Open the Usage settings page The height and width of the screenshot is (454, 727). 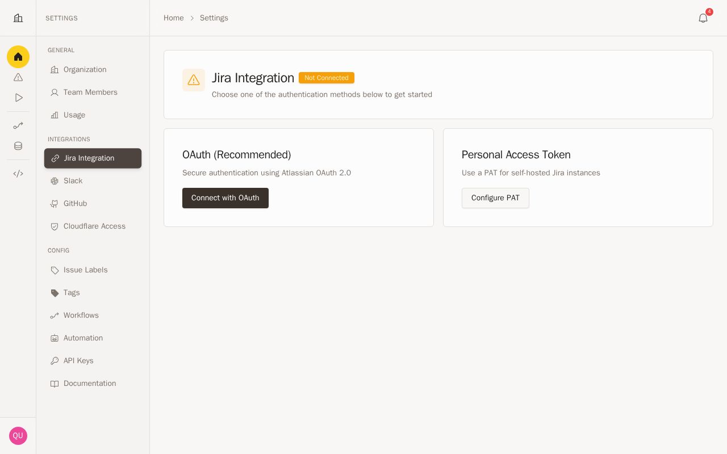pos(93,115)
